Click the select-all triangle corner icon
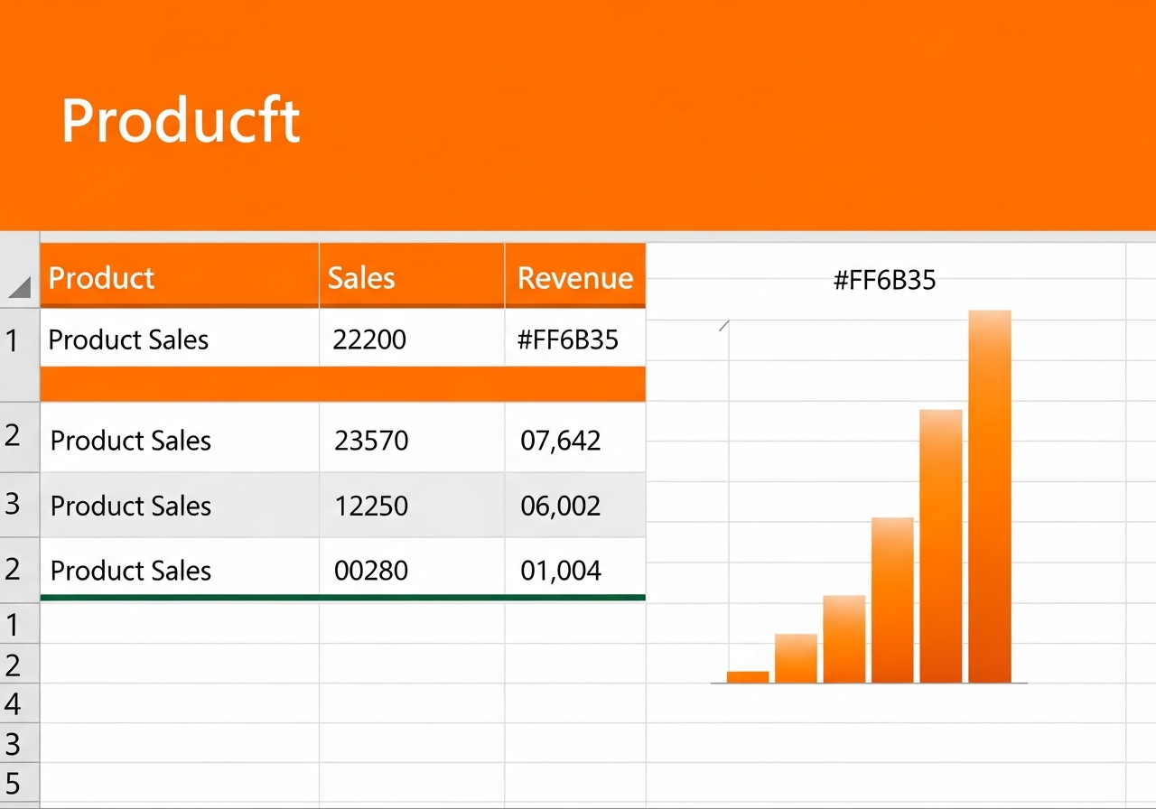1156x809 pixels. click(x=20, y=288)
